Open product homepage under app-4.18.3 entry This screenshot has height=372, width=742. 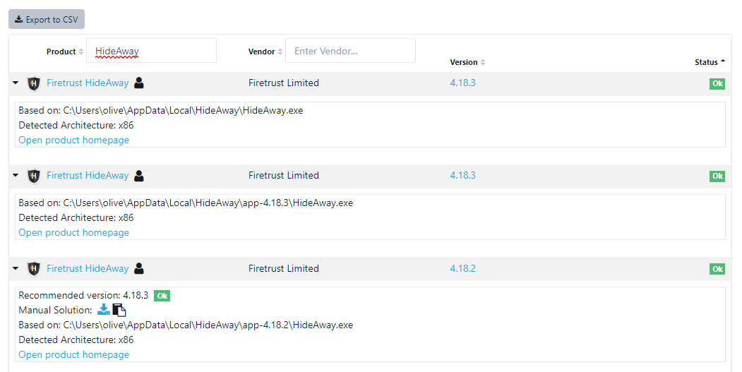(x=74, y=232)
